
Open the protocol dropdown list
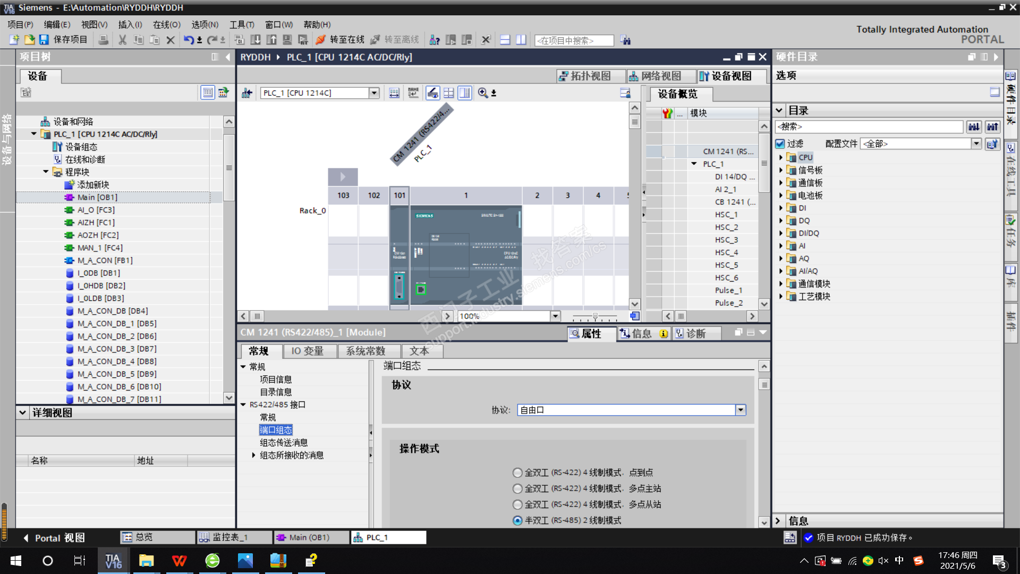point(741,410)
